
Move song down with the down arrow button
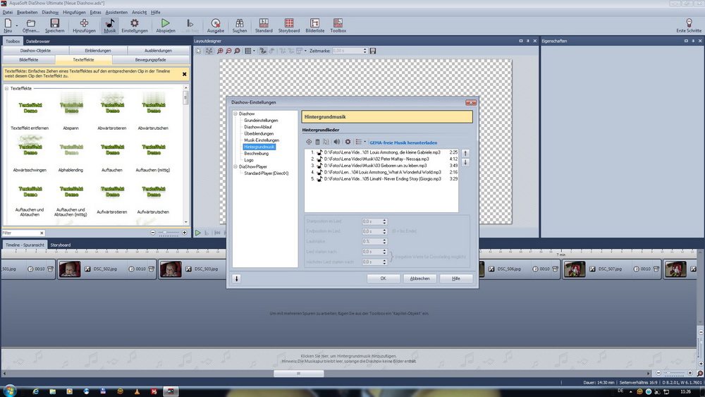[465, 162]
